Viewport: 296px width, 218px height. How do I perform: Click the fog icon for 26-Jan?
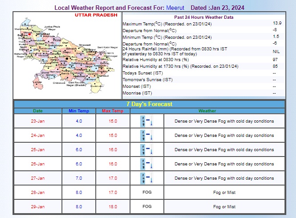click(x=147, y=164)
